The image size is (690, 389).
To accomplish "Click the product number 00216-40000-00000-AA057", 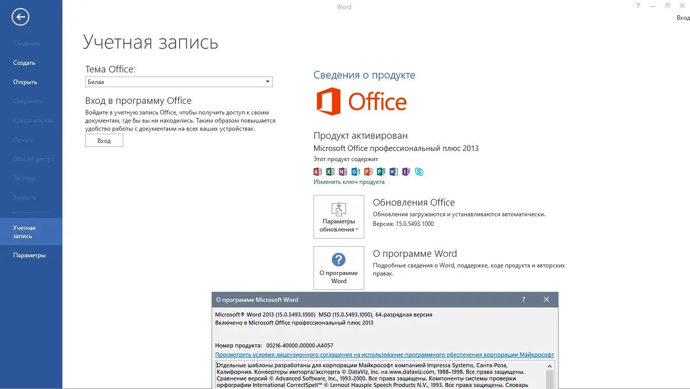I will [x=300, y=345].
